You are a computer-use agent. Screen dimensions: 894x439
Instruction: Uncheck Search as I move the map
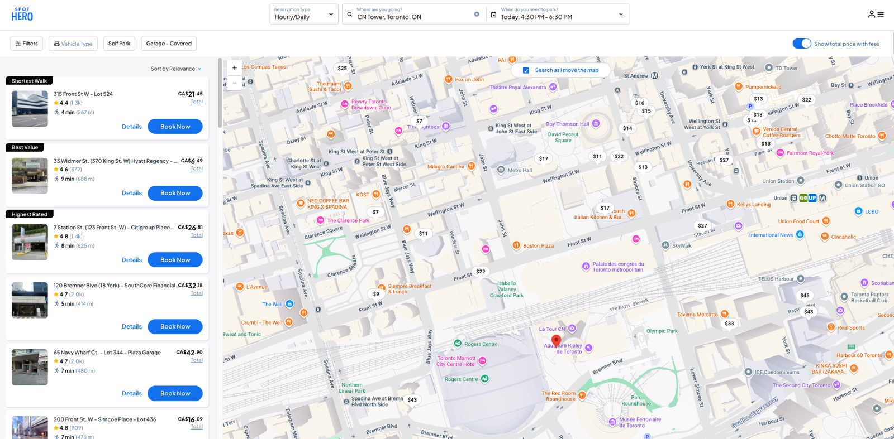point(526,70)
